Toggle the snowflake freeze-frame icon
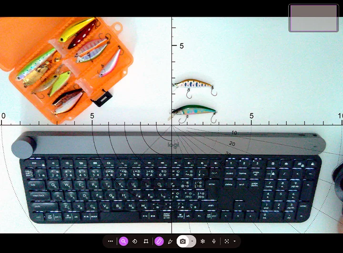Image resolution: width=343 pixels, height=253 pixels. [202, 242]
